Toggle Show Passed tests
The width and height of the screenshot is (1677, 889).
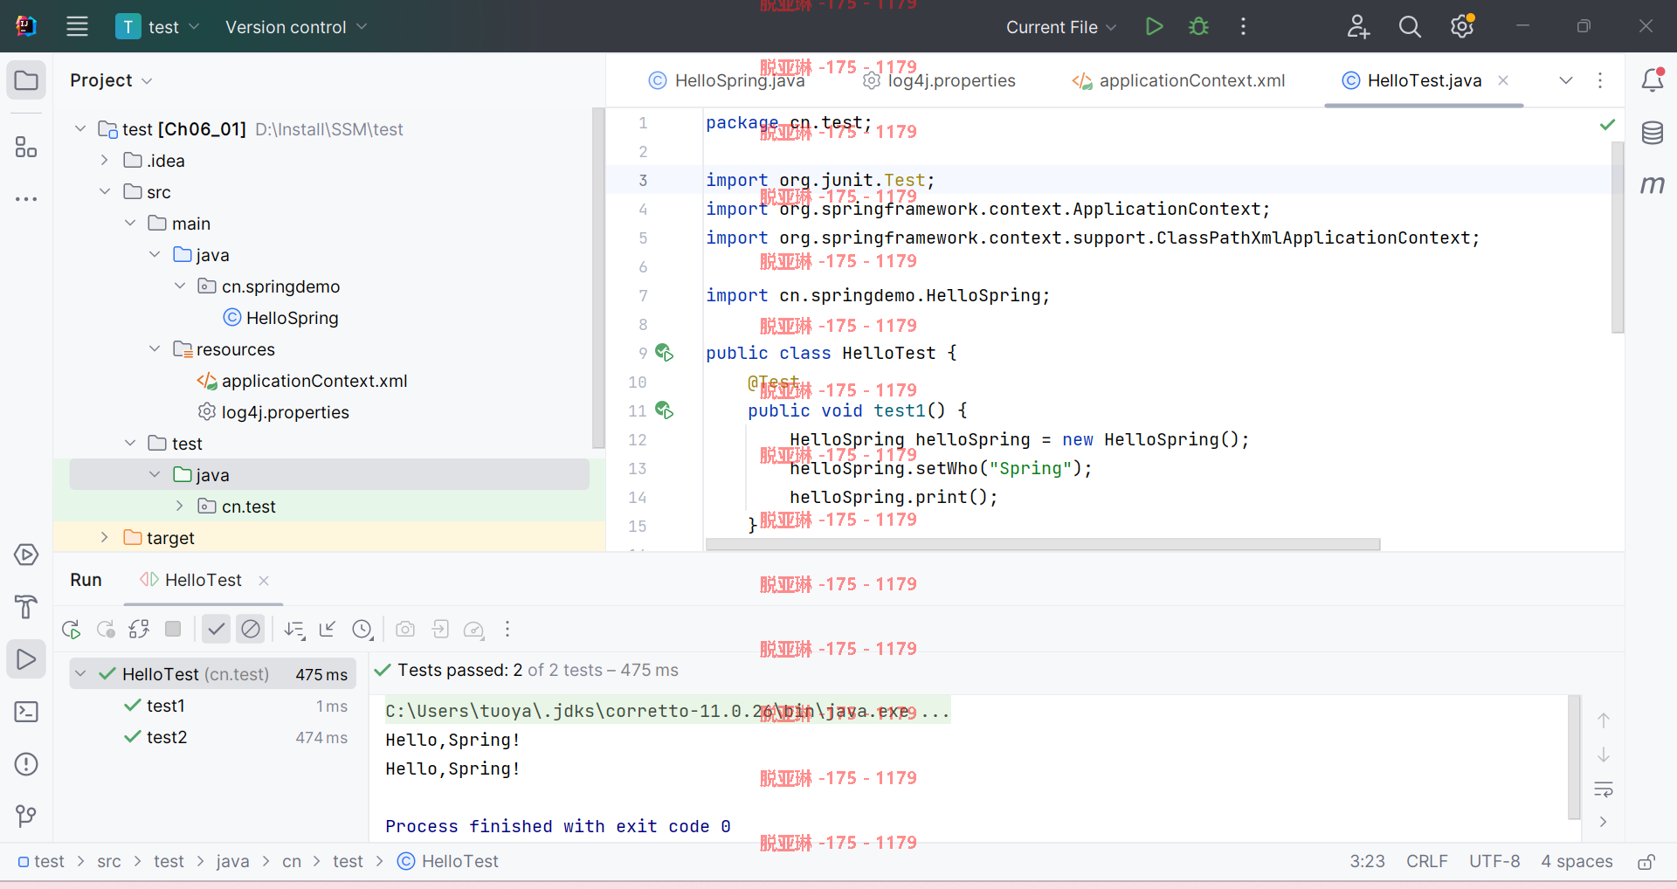tap(216, 629)
